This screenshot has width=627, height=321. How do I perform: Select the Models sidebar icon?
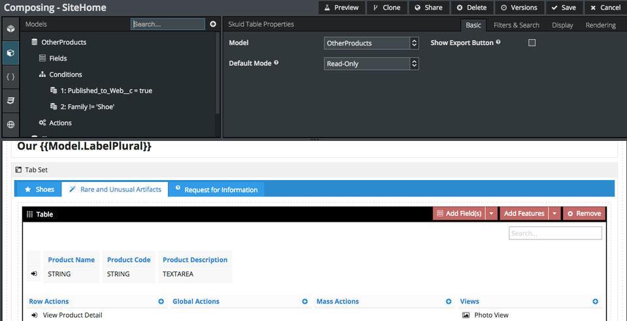coord(11,53)
